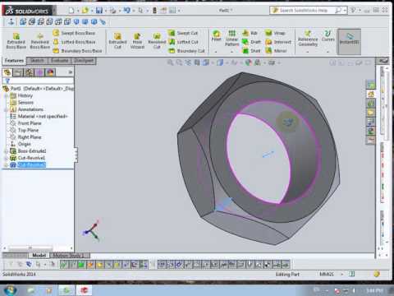Select the Extruded Cut tool

pyautogui.click(x=117, y=41)
